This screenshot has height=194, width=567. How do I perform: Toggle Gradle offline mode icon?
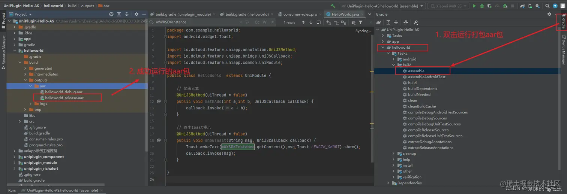click(x=406, y=22)
